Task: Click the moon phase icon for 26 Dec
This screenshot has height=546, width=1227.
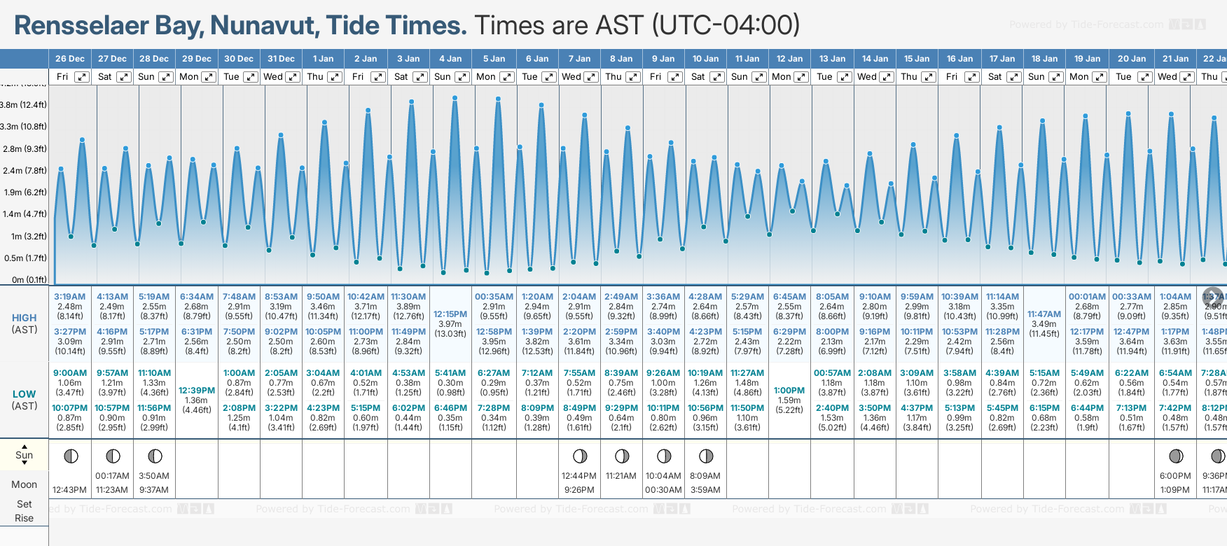Action: click(71, 456)
